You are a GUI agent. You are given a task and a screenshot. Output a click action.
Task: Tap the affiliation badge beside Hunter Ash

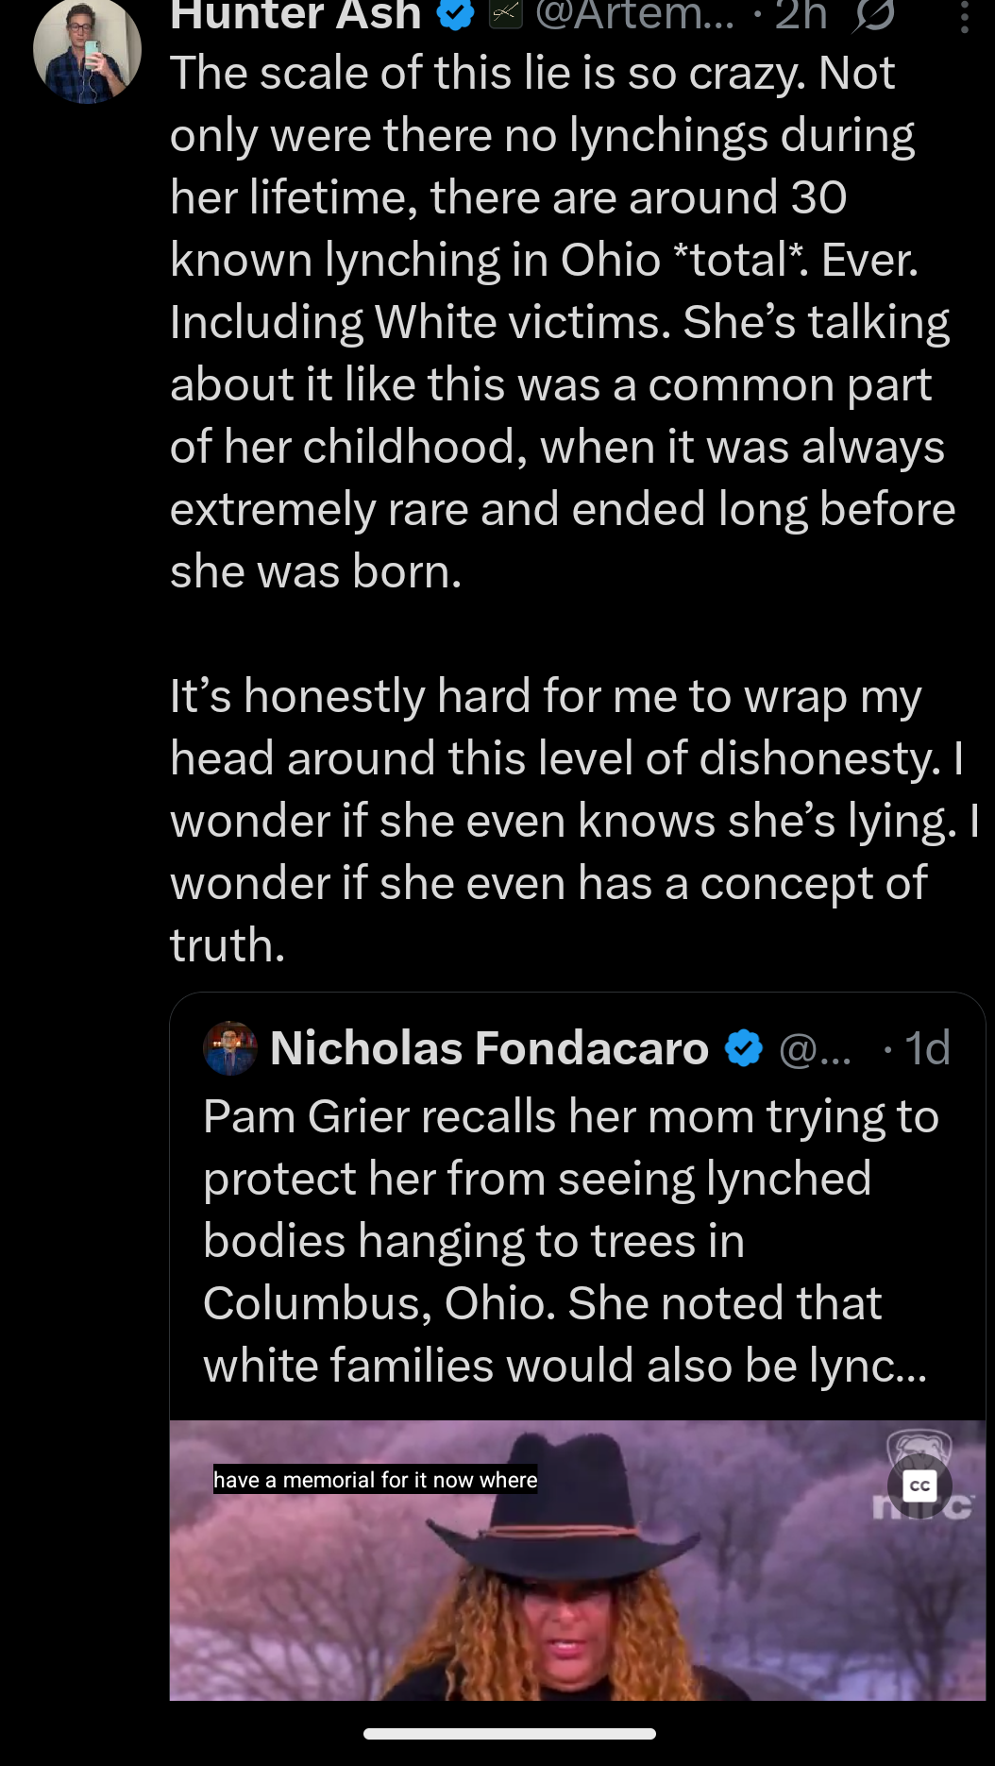click(x=506, y=14)
